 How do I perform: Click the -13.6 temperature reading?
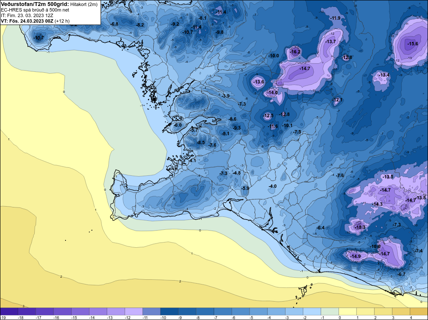pos(259,82)
